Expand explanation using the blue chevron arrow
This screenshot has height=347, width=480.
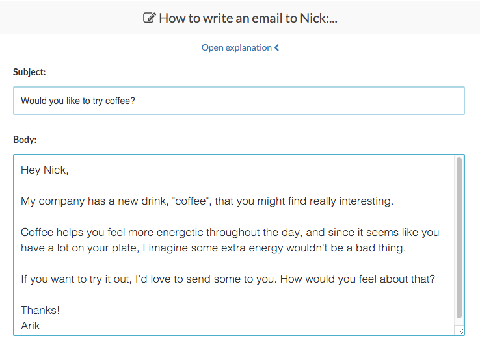tap(276, 47)
